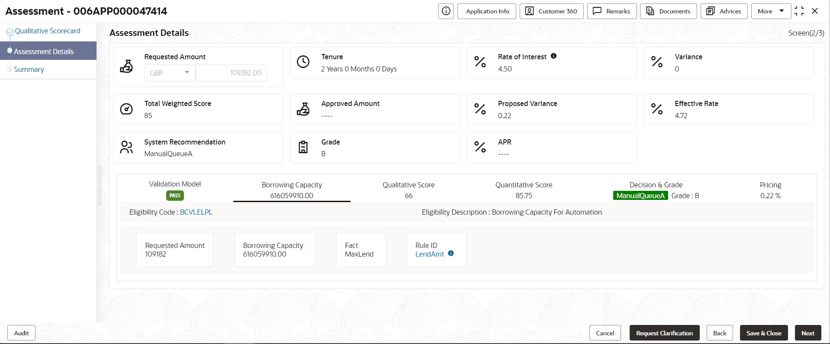Expand the More menu dropdown
Image resolution: width=830 pixels, height=344 pixels.
(x=771, y=11)
